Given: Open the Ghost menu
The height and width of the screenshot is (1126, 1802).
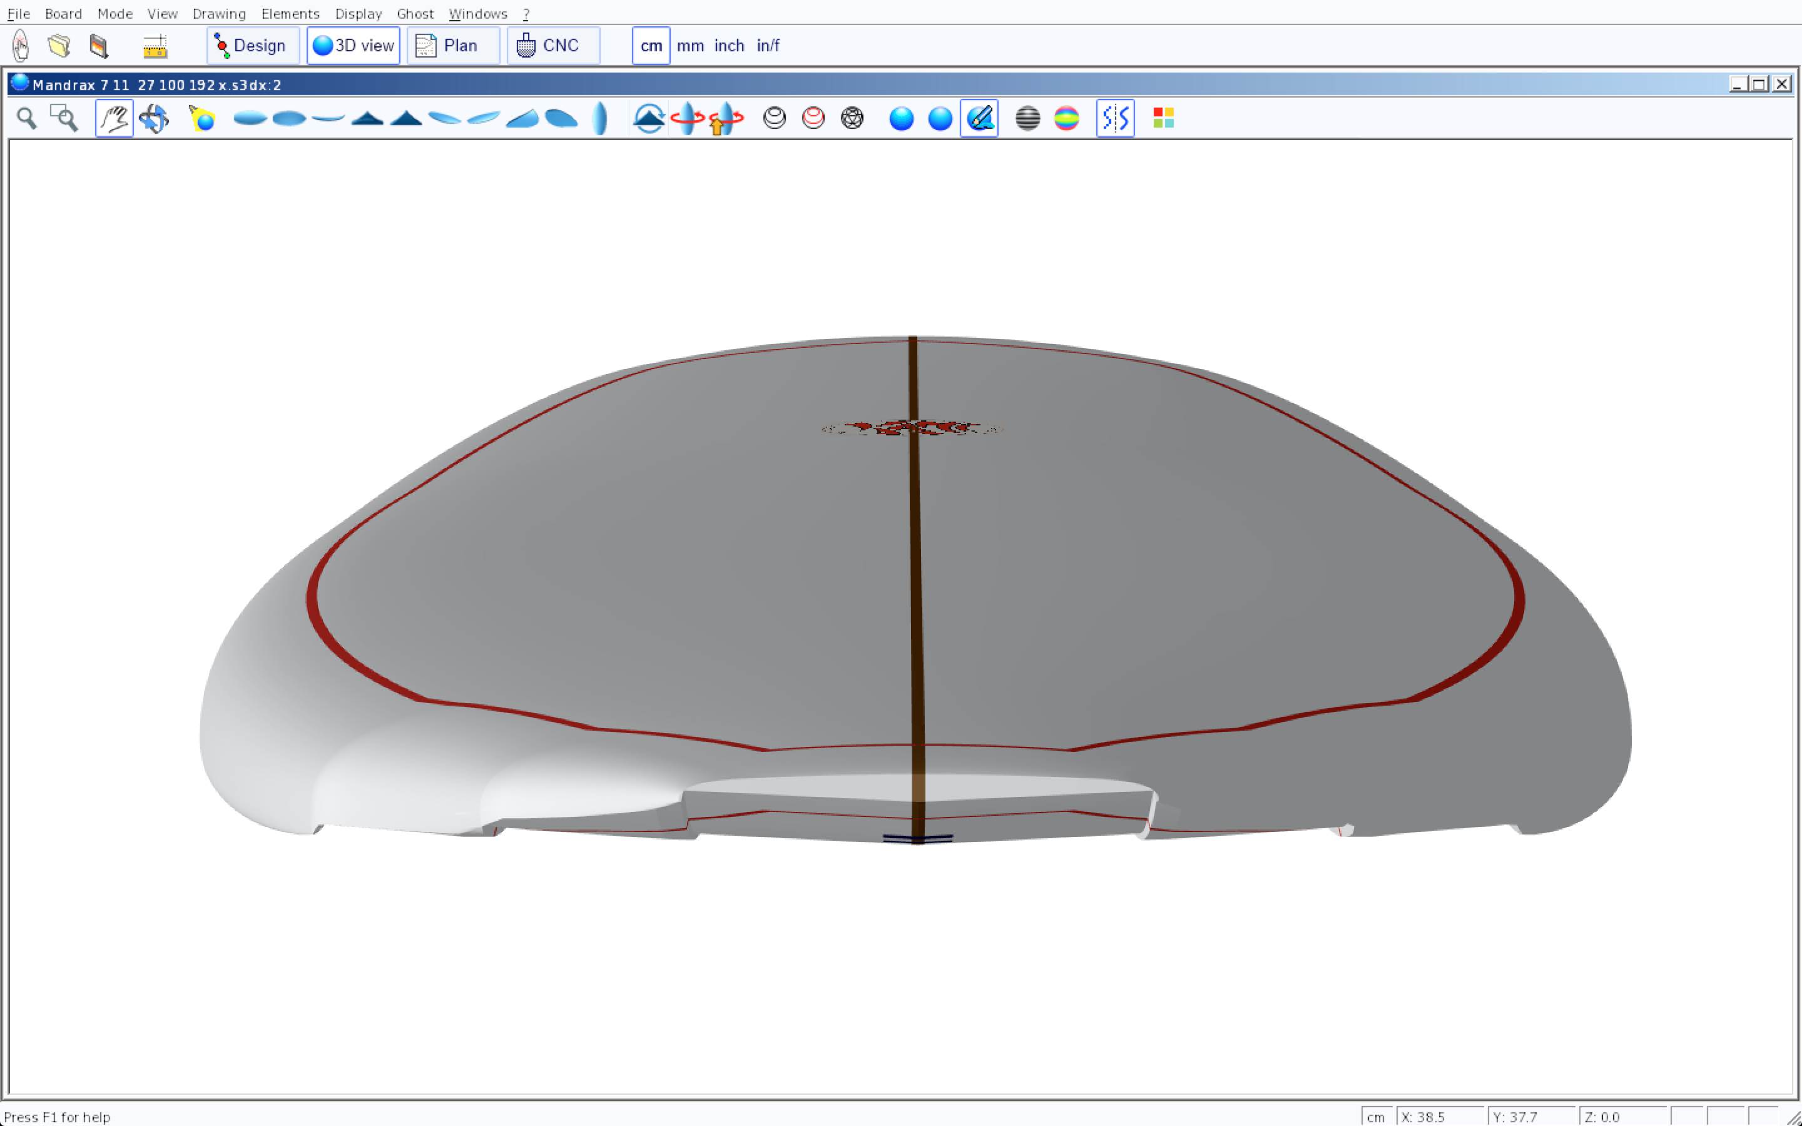Looking at the screenshot, I should [x=415, y=13].
